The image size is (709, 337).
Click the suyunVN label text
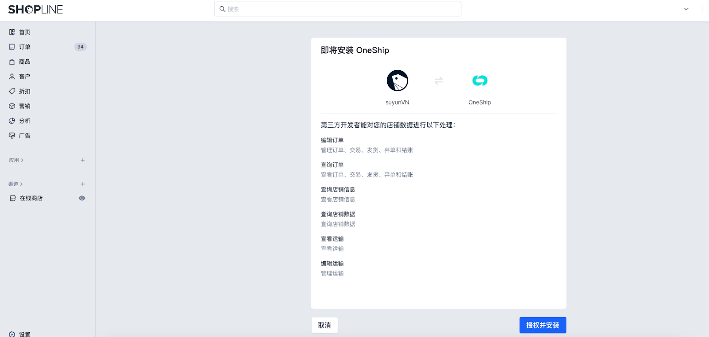coord(397,103)
